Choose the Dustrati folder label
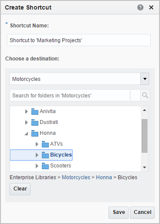The width and height of the screenshot is (160, 224). [x=49, y=122]
